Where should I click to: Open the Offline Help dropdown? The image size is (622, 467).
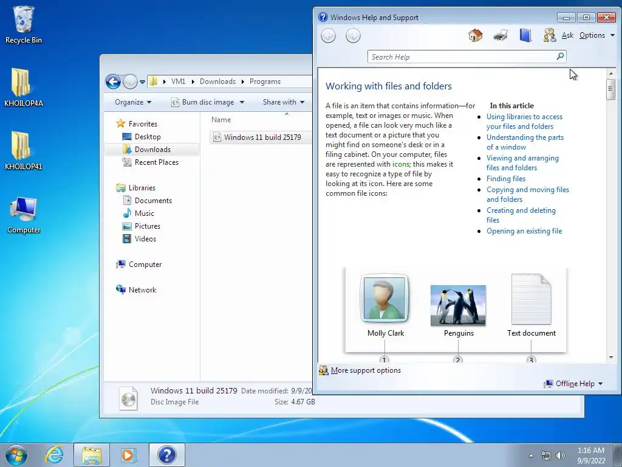coord(573,384)
